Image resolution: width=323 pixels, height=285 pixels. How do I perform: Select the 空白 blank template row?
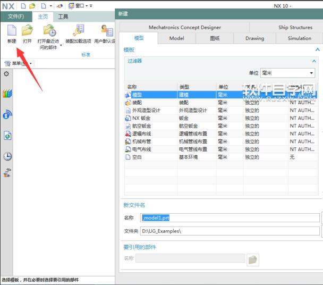pyautogui.click(x=221, y=157)
